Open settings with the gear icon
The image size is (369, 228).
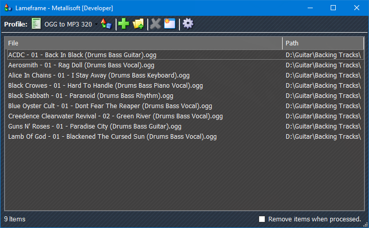188,24
